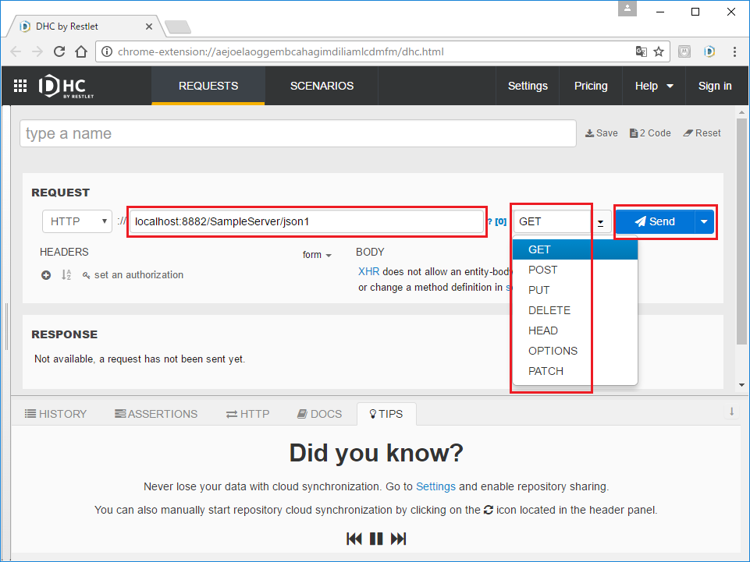Click the browser back arrow
The height and width of the screenshot is (562, 750).
[x=16, y=51]
